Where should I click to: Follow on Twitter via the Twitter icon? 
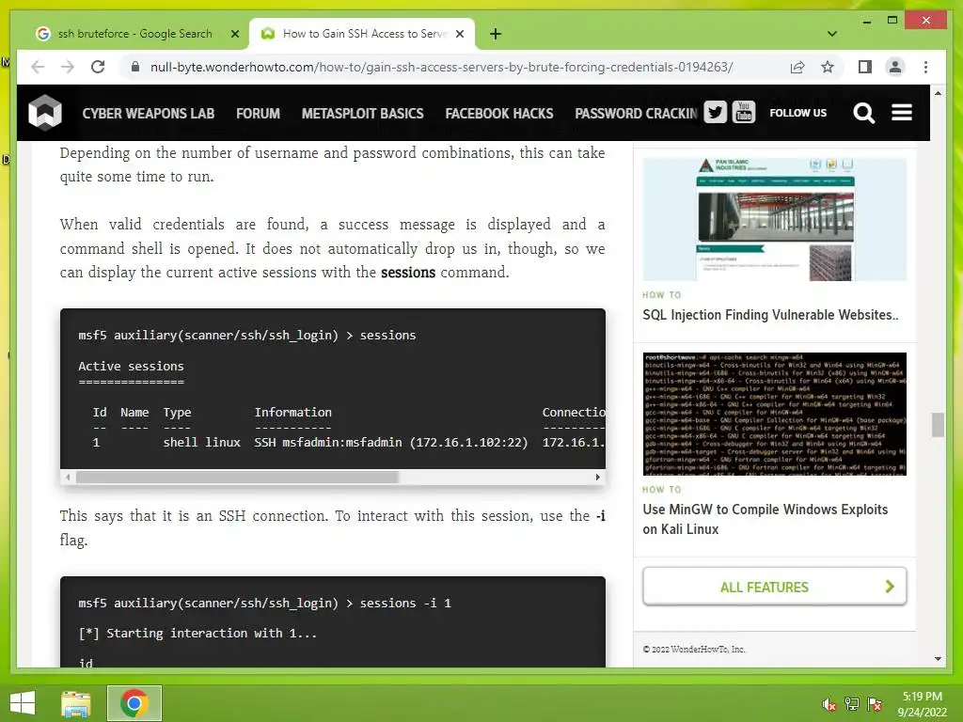(715, 113)
